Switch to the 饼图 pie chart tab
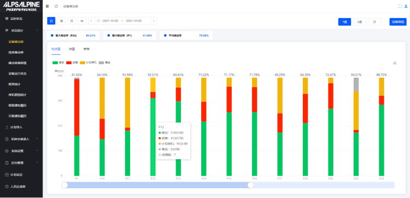 (x=72, y=49)
